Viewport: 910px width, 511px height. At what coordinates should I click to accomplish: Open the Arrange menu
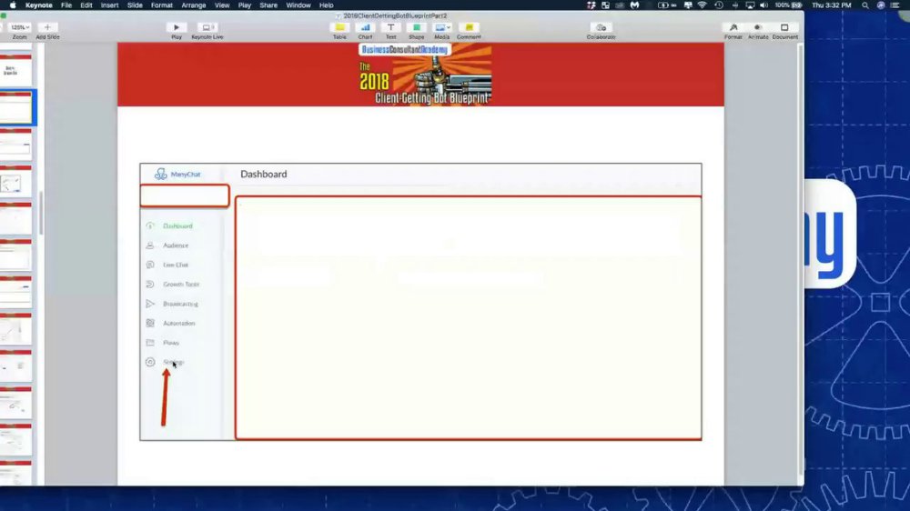point(194,5)
